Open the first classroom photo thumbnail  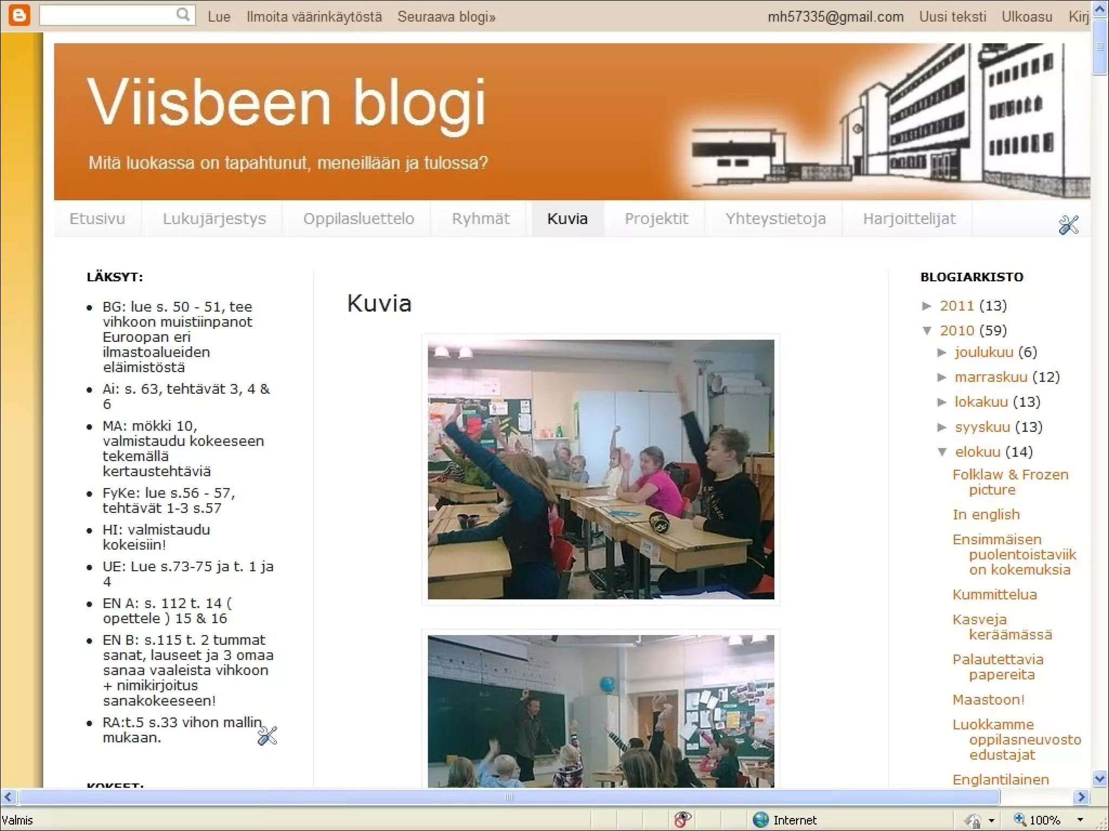tap(601, 469)
